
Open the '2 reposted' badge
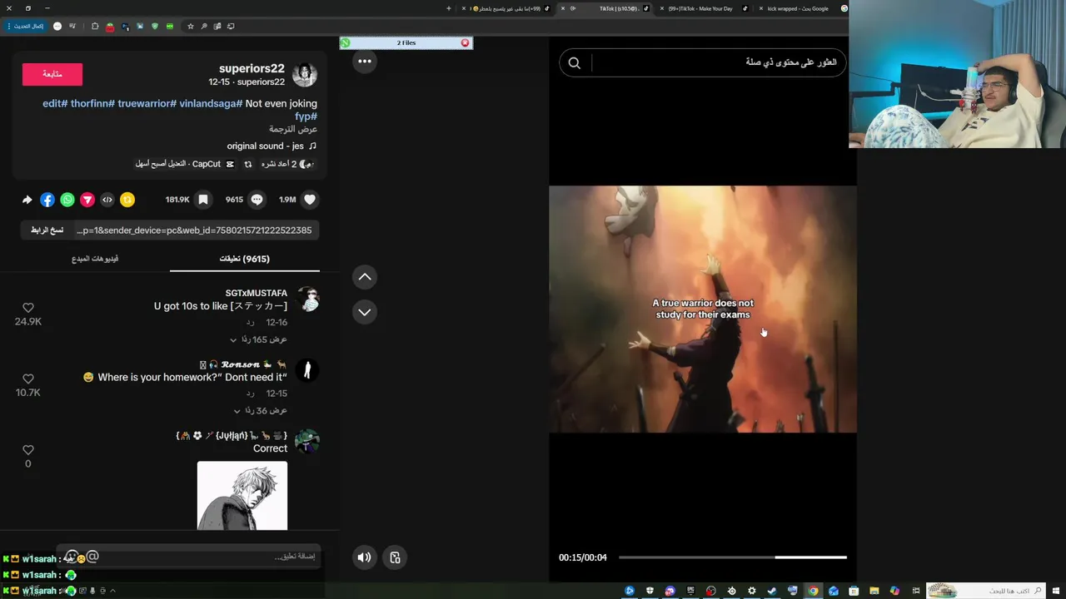pyautogui.click(x=286, y=164)
